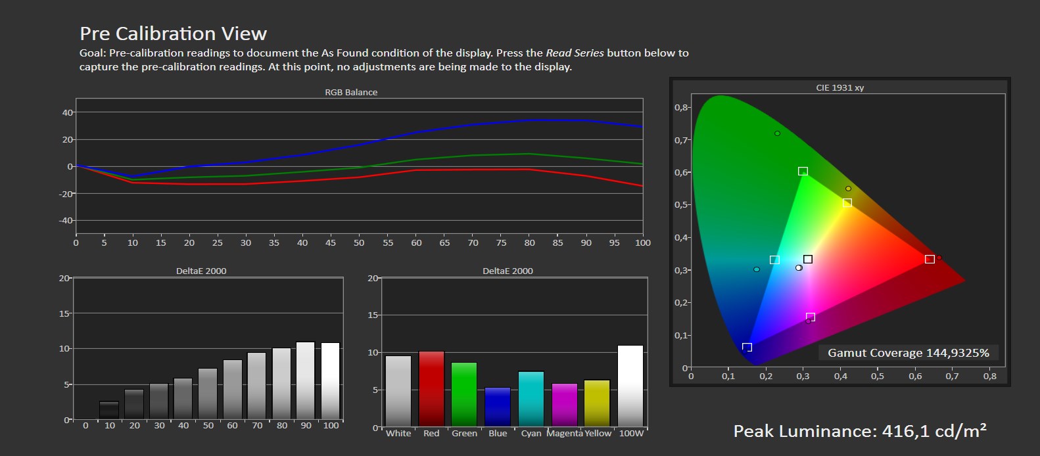
Task: Click the grayscale DeltaE bar at level 50
Action: pyautogui.click(x=208, y=394)
